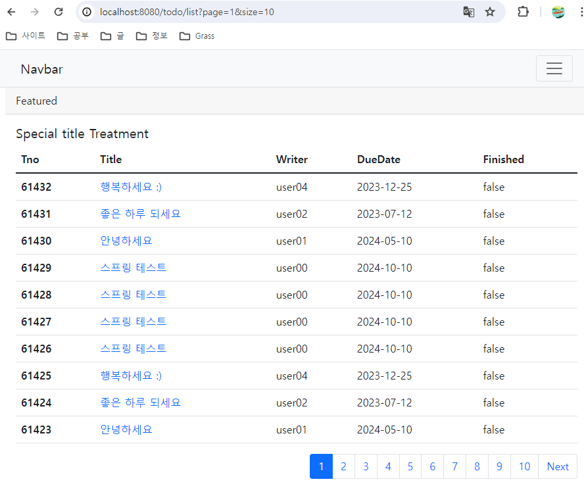
Task: Click writer user04 in row 61432
Action: pyautogui.click(x=292, y=187)
